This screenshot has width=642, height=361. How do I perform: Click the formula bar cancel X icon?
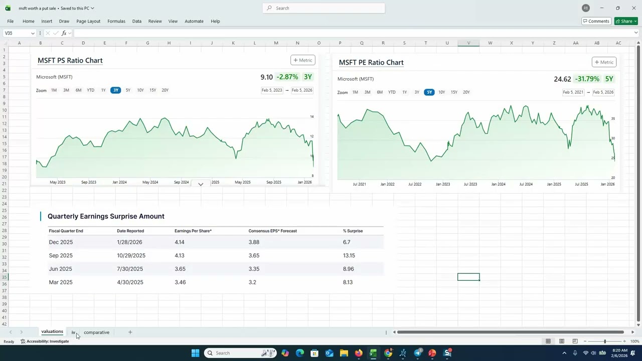[x=47, y=33]
